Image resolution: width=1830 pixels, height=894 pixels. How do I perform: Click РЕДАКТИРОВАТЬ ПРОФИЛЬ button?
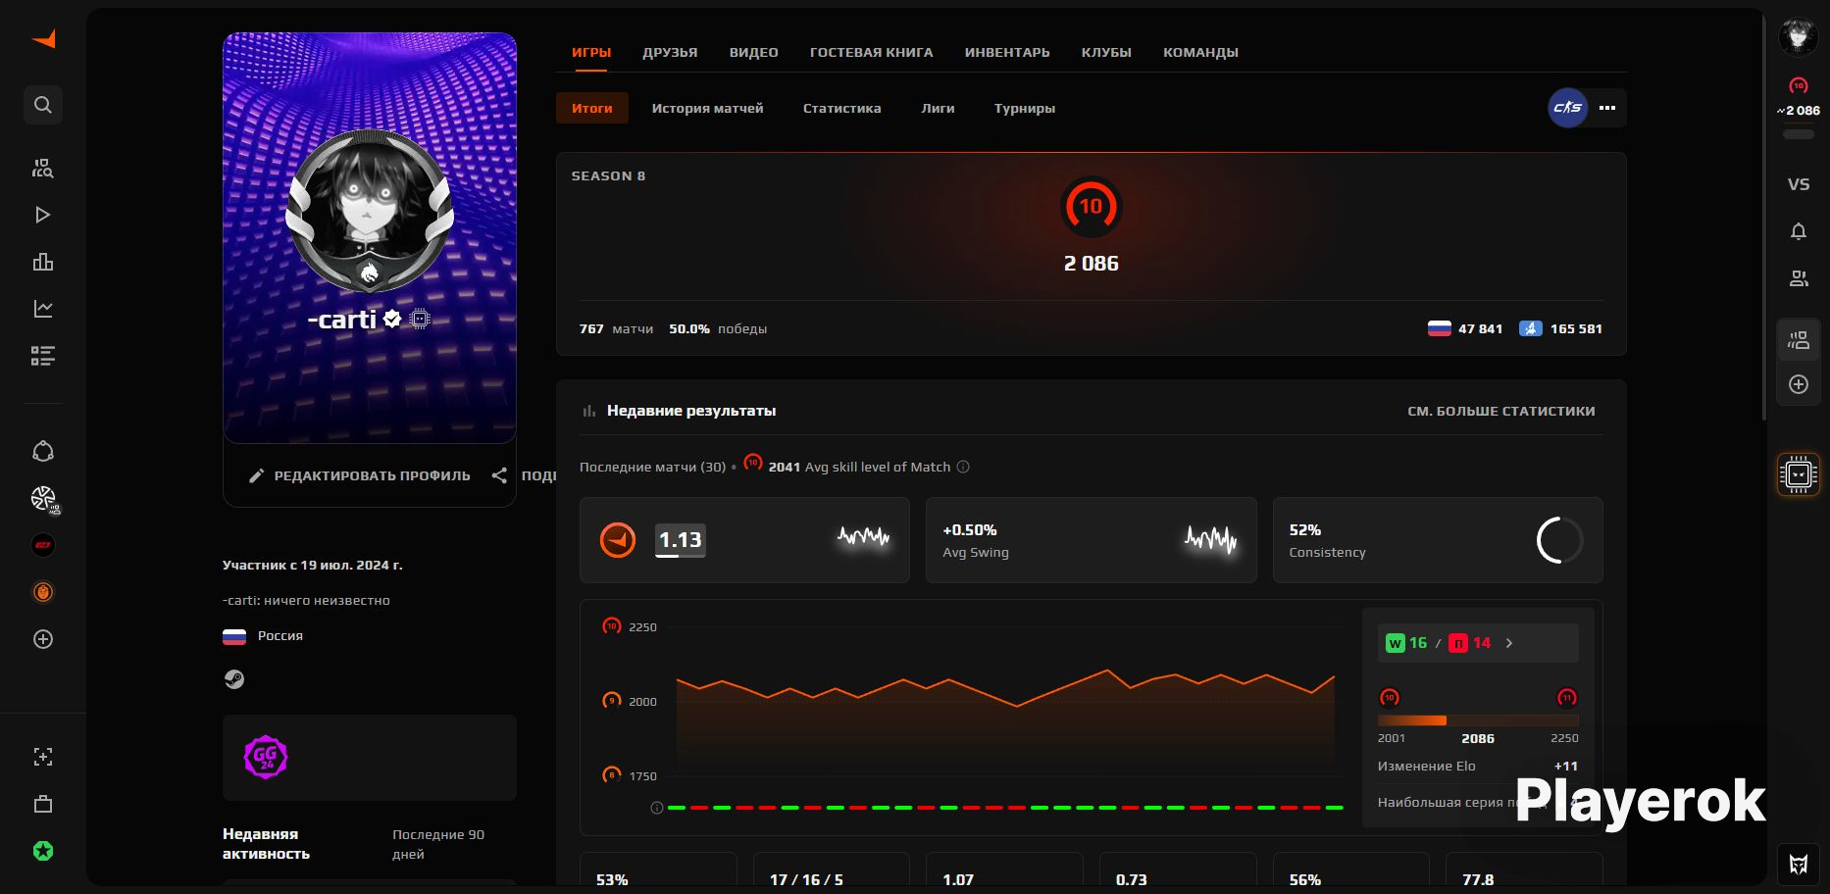pyautogui.click(x=359, y=475)
